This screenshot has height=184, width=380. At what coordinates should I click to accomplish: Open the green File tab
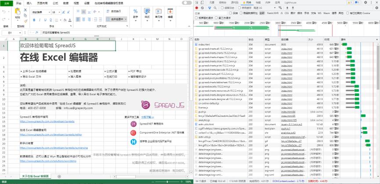coord(7,3)
